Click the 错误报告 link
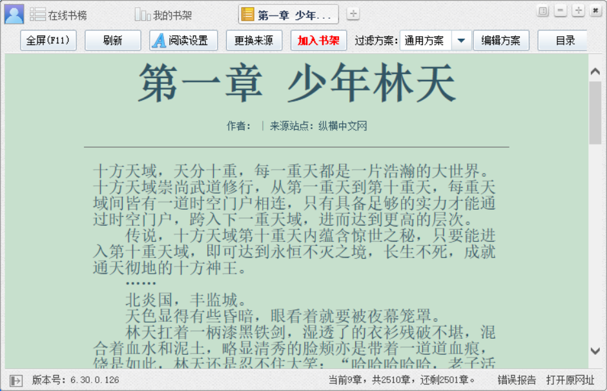This screenshot has height=391, width=607. click(x=517, y=380)
